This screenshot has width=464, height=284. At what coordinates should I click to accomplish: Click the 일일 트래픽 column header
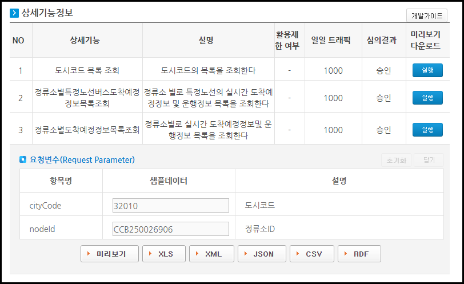[331, 40]
